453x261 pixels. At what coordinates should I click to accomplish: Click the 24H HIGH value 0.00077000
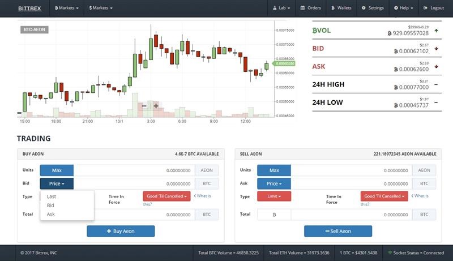click(x=412, y=87)
